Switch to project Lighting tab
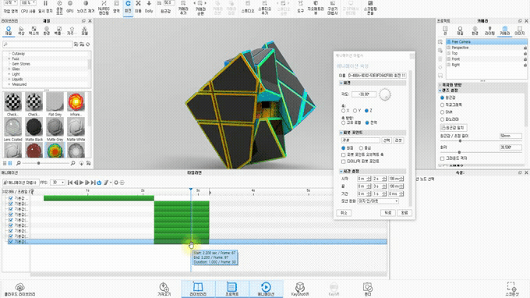Screen dimensions: 530x298 (489, 30)
